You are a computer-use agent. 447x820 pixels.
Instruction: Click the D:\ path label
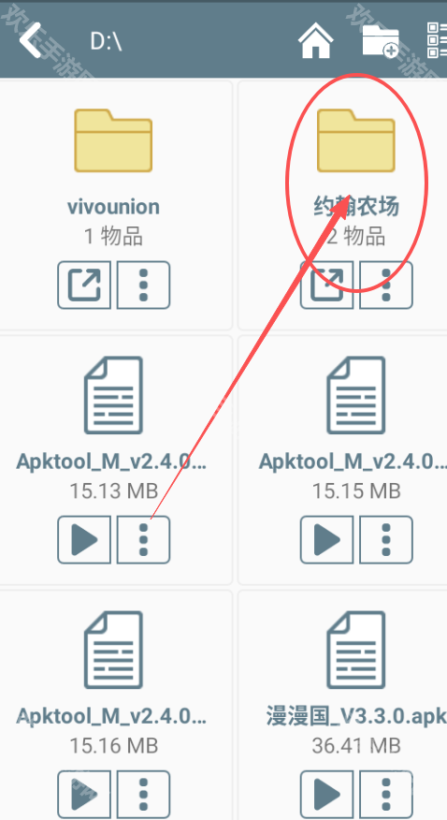[106, 41]
